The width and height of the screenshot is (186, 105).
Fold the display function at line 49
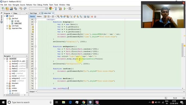(x=35, y=22)
